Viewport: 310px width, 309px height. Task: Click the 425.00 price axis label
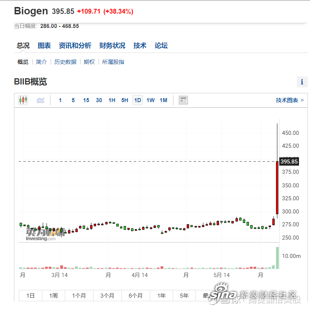tap(290, 146)
